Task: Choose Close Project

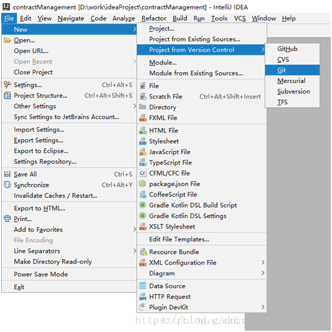Action: pos(69,72)
